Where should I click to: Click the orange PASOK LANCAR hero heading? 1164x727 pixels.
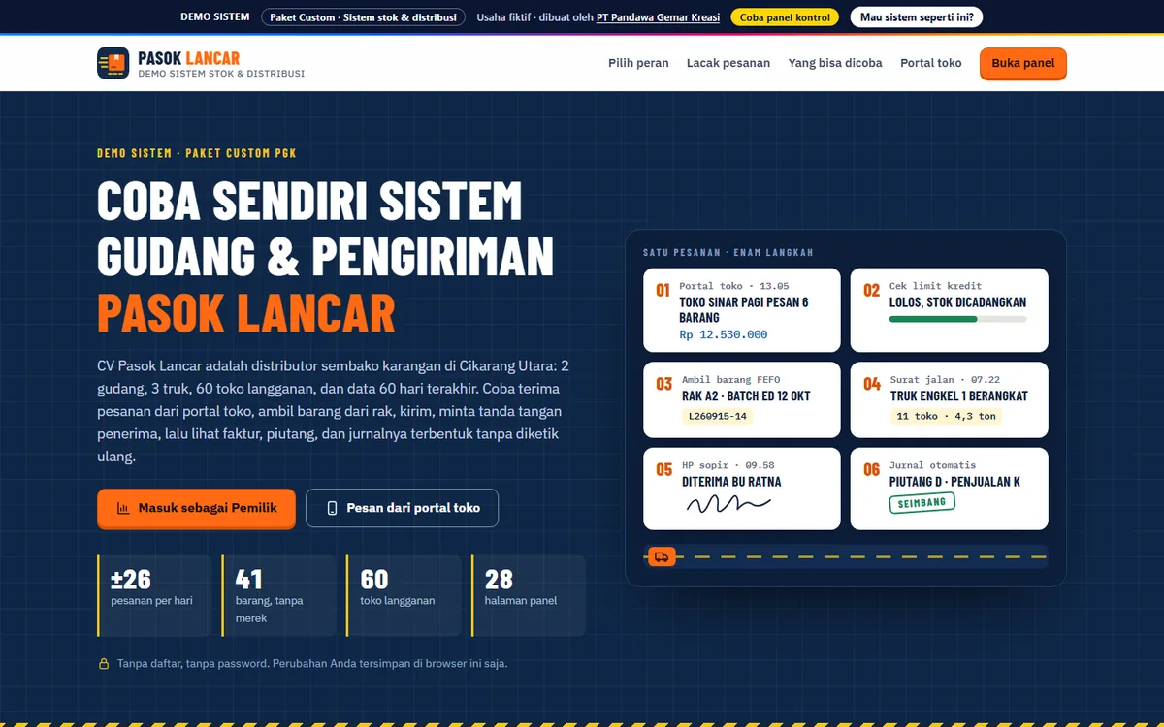tap(246, 312)
